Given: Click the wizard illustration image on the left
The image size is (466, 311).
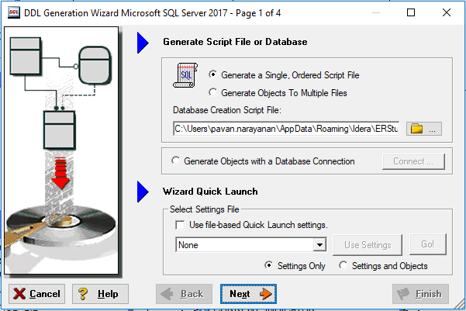Looking at the screenshot, I should pos(61,150).
